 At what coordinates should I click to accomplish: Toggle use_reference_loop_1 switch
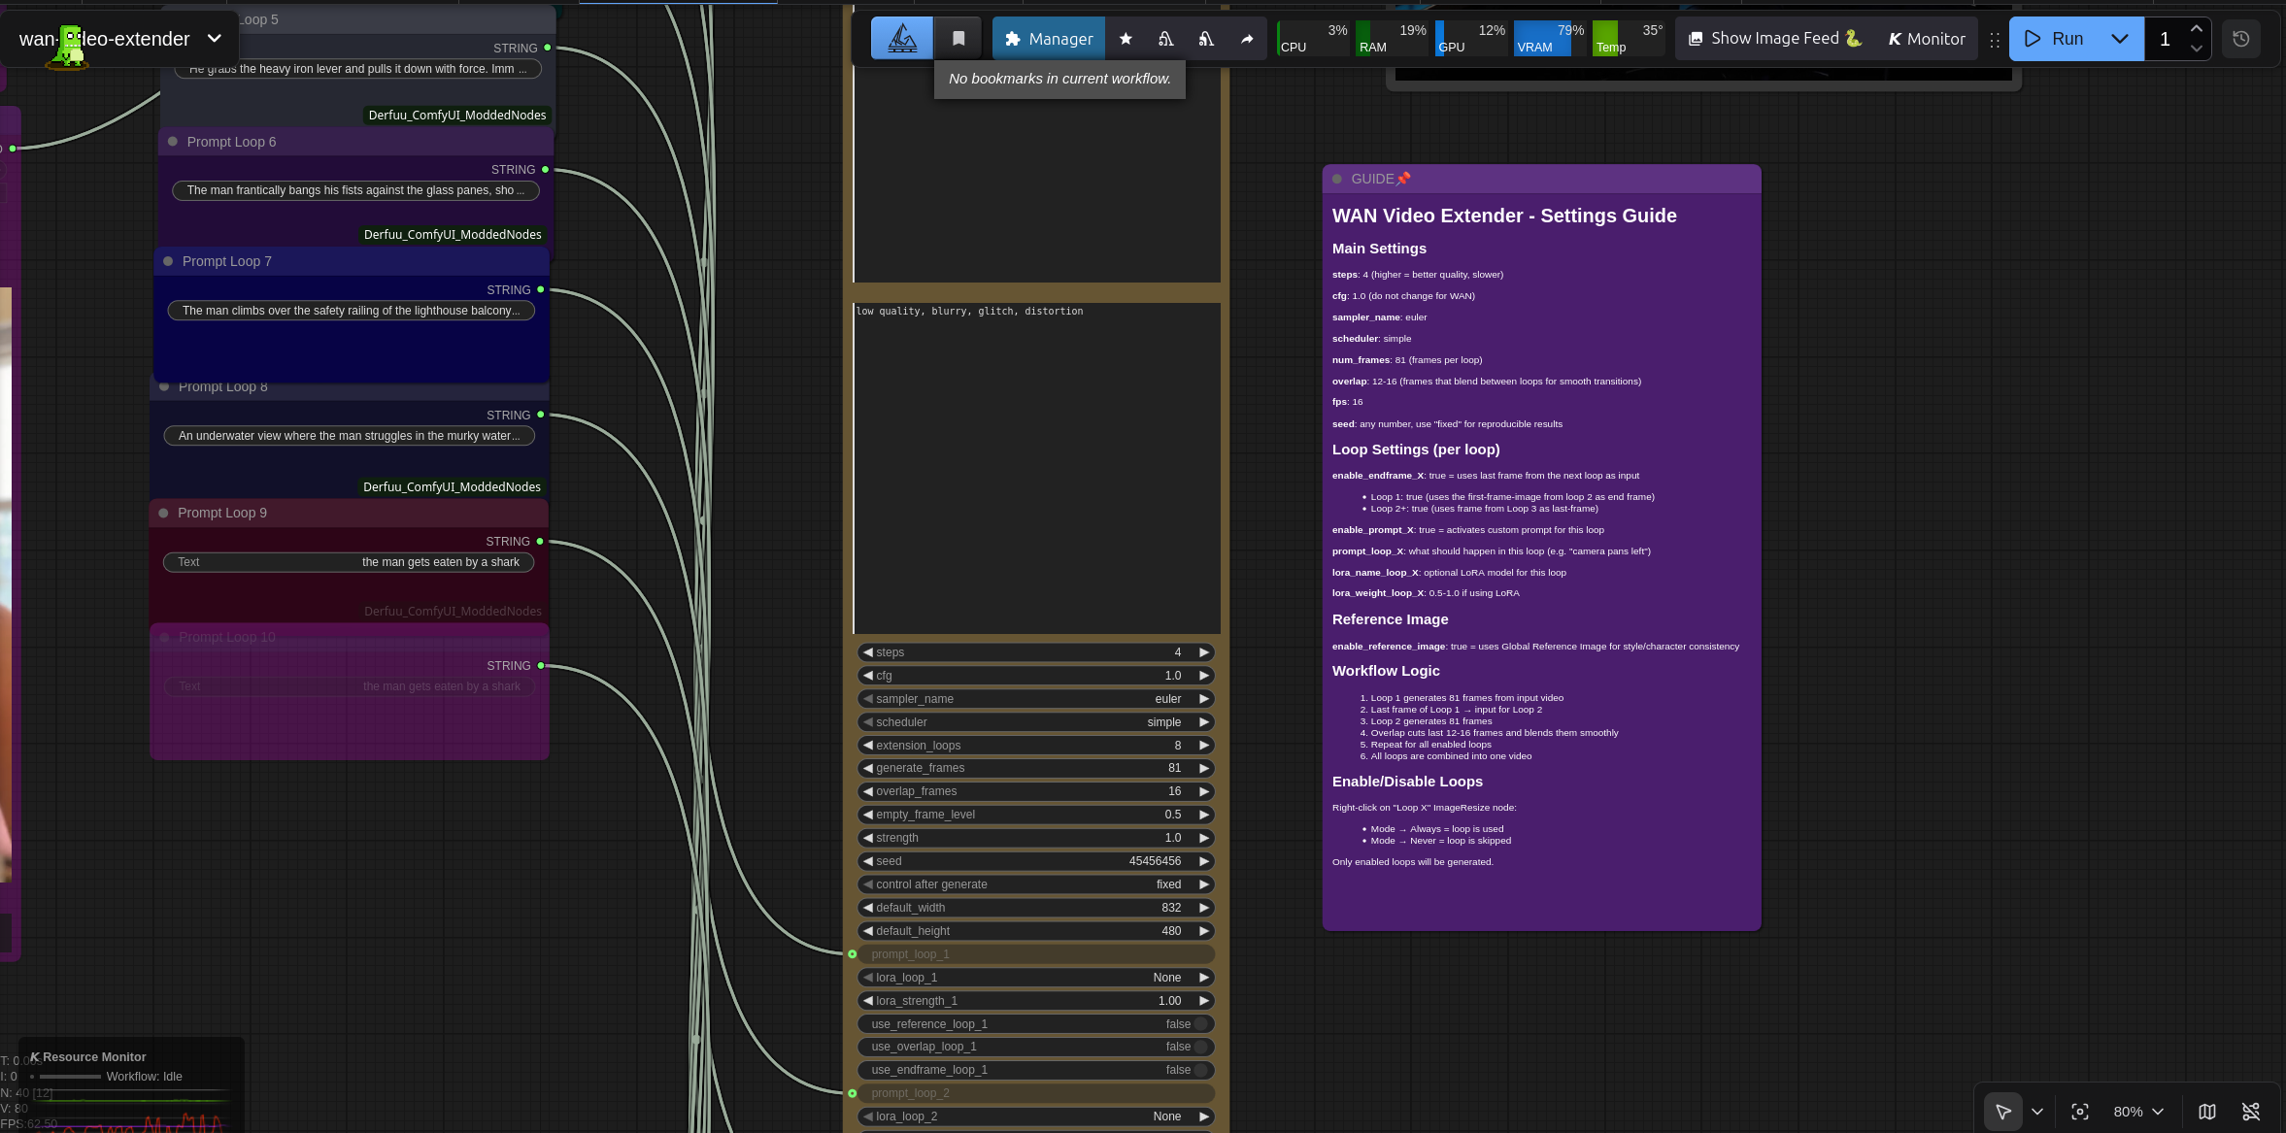pyautogui.click(x=1200, y=1024)
